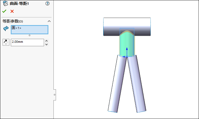Confirm the surface offset with green checkmark
This screenshot has height=119, width=199.
tap(4, 11)
